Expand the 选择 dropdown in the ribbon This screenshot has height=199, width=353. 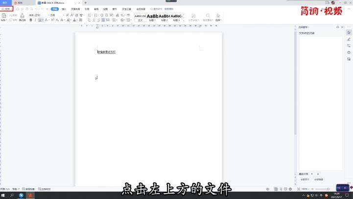coord(218,21)
